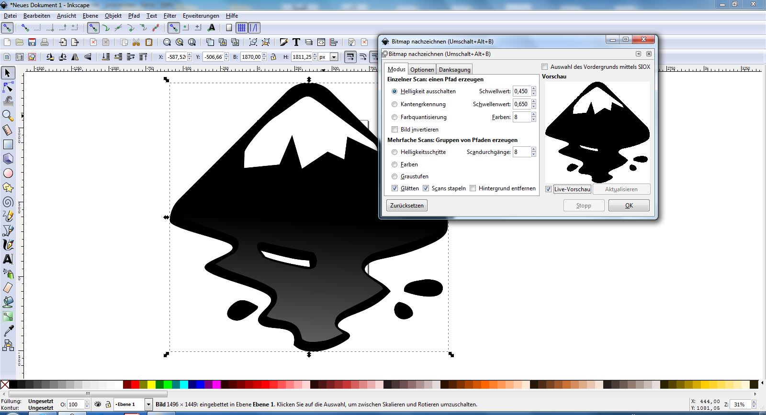
Task: Select the Node edit tool
Action: 8,87
